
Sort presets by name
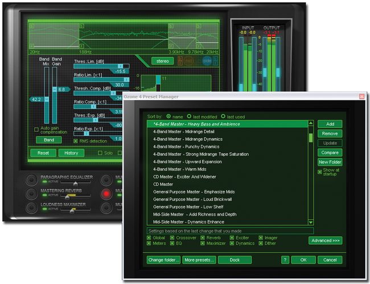click(168, 116)
